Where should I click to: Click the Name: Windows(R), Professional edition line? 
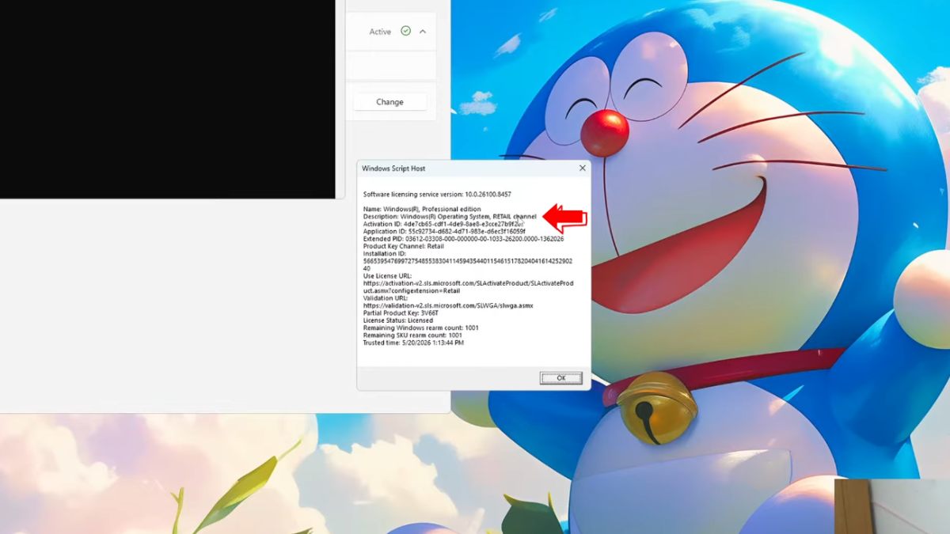pyautogui.click(x=422, y=209)
